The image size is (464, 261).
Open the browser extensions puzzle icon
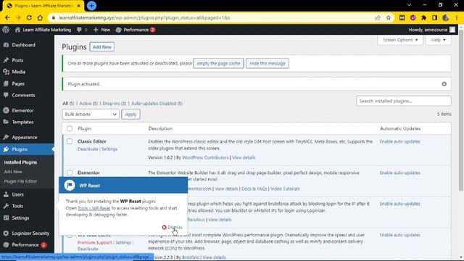point(423,17)
